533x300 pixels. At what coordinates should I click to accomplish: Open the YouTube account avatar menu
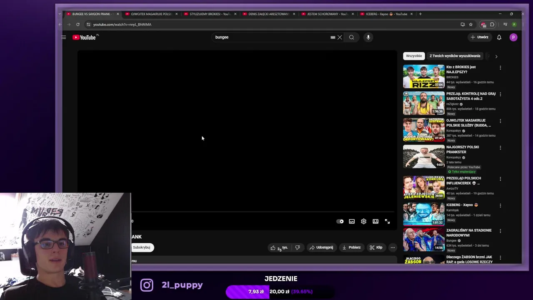pyautogui.click(x=513, y=37)
